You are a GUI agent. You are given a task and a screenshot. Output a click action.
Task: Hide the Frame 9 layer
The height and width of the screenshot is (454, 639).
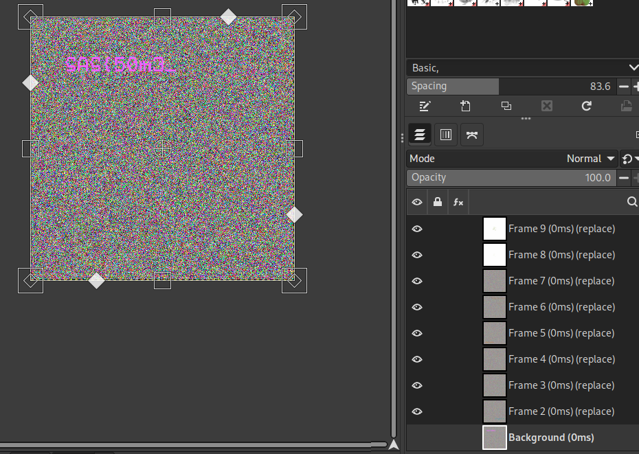pyautogui.click(x=417, y=229)
